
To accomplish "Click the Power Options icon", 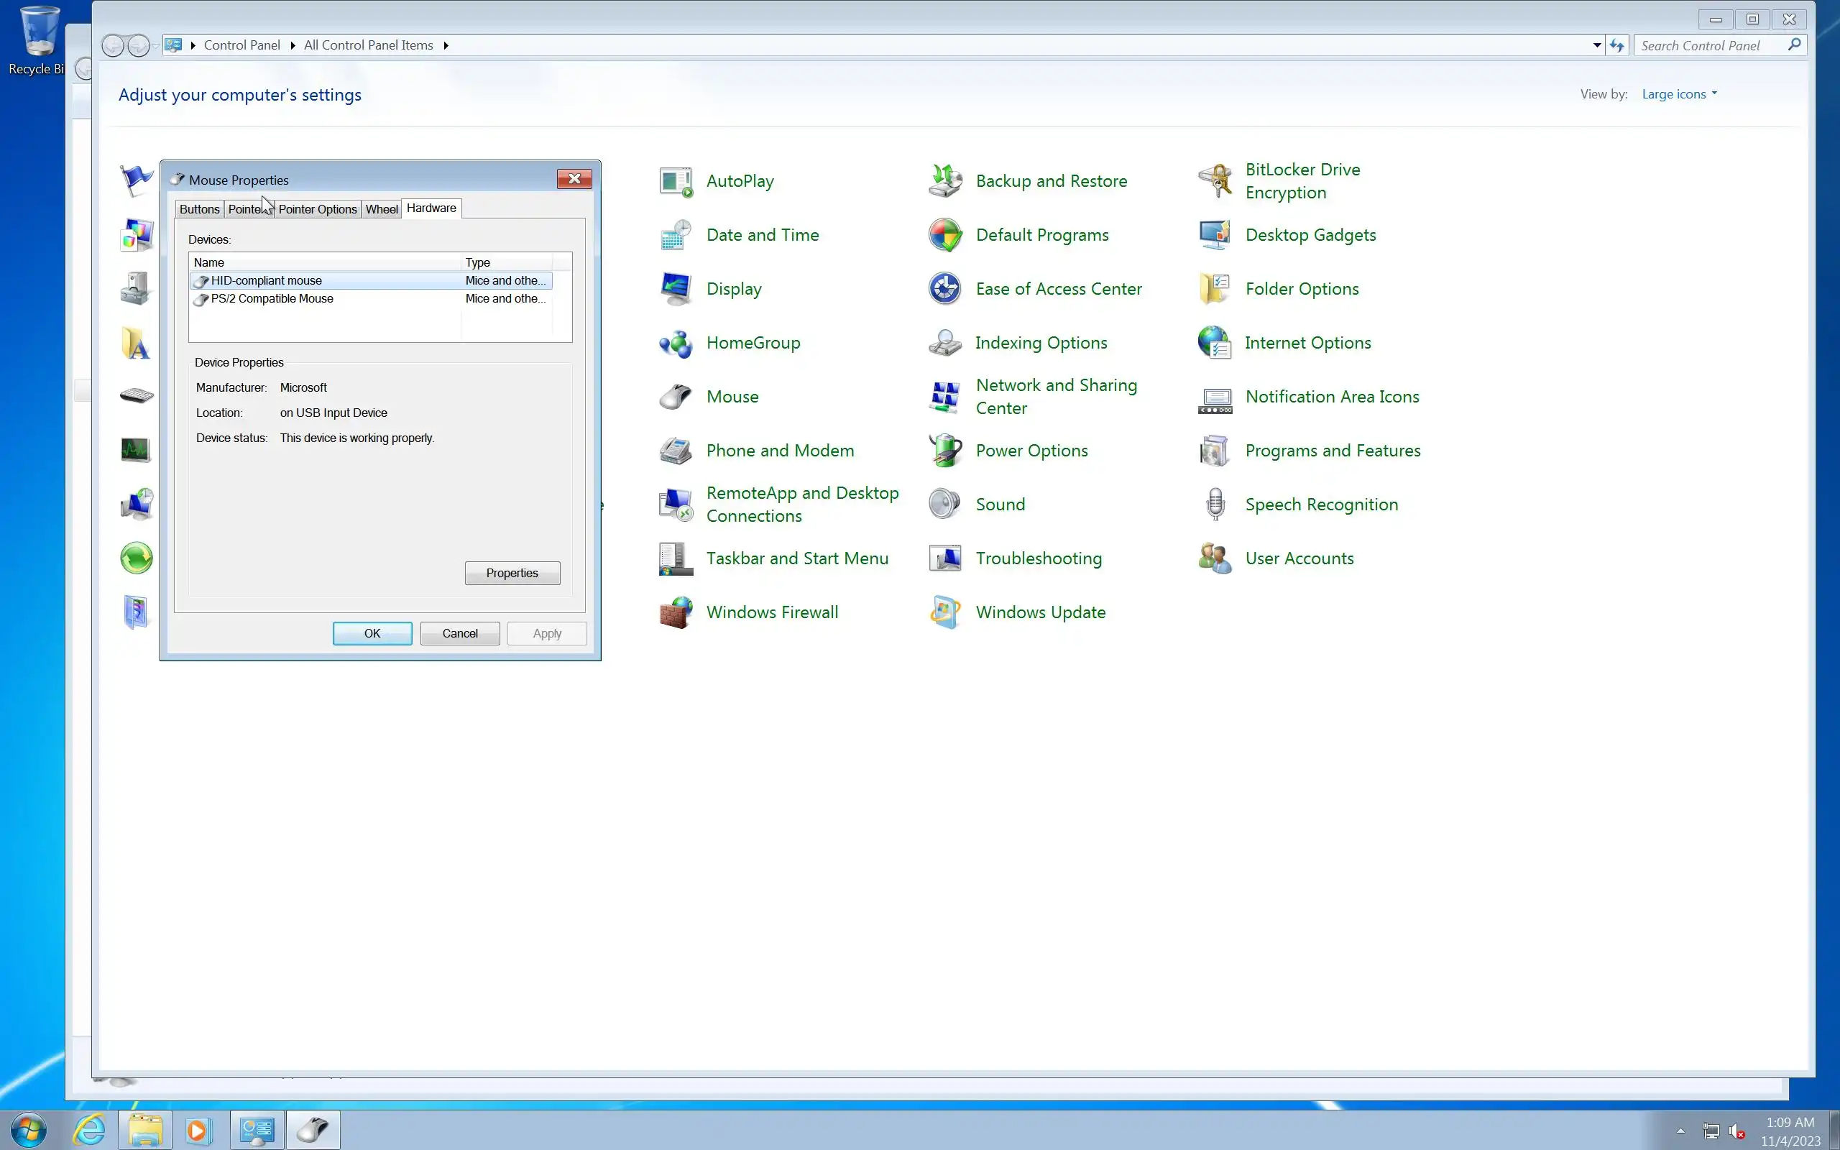I will tap(944, 450).
